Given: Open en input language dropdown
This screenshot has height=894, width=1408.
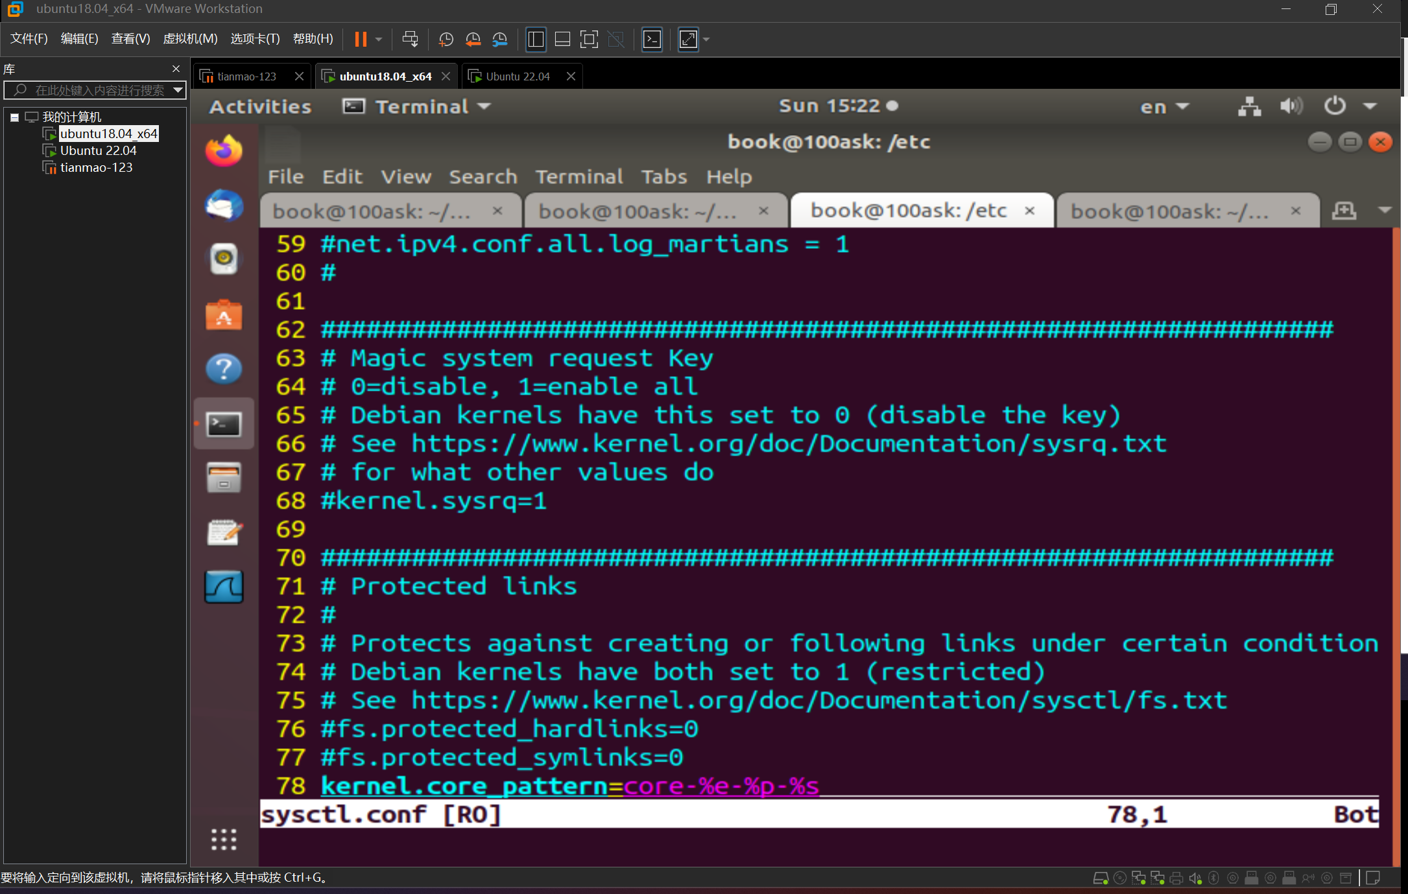Looking at the screenshot, I should [x=1164, y=106].
